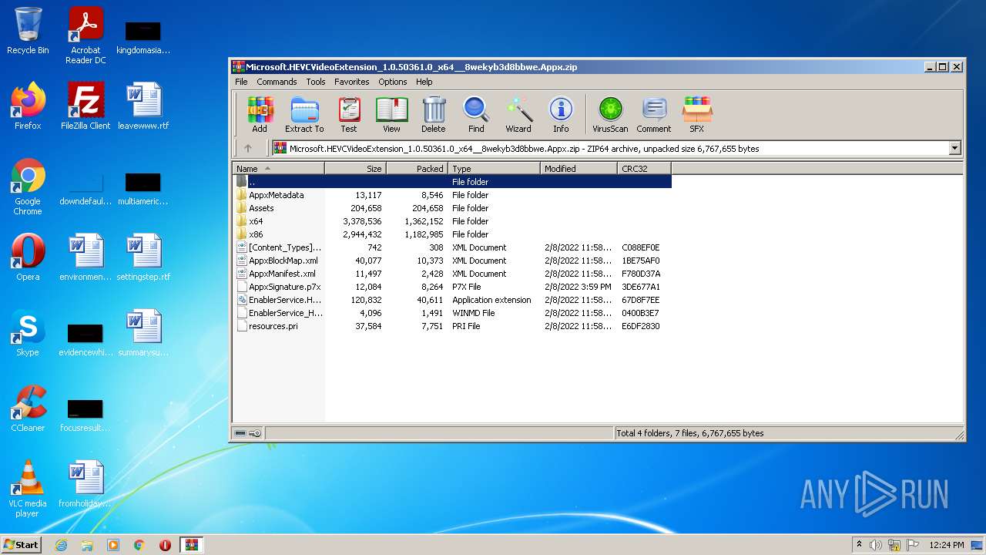Open the Tools menu
Viewport: 986px width, 555px height.
pyautogui.click(x=316, y=82)
